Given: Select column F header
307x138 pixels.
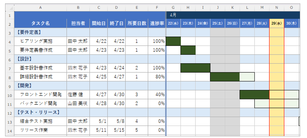Looking at the screenshot, I should pos(157,8).
